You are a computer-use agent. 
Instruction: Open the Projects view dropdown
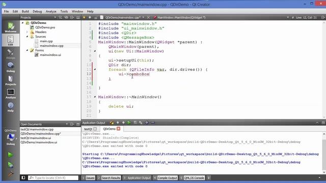55,17
